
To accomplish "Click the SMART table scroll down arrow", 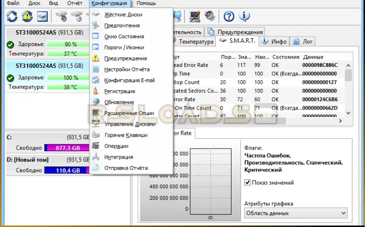I will tap(348, 113).
